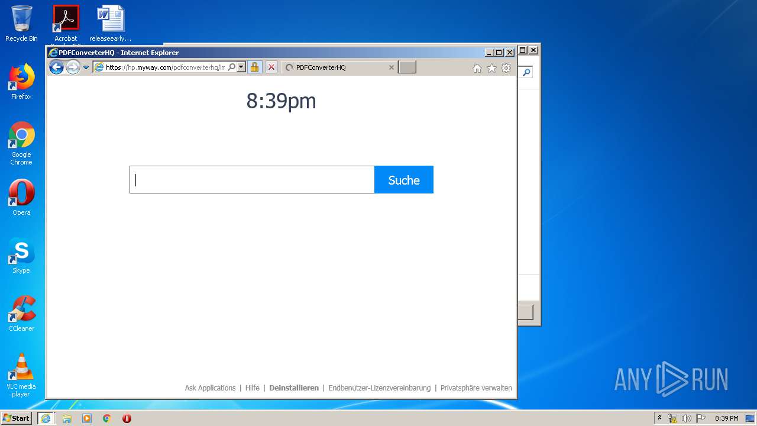Screen dimensions: 757x426
Task: Click the 8:39 PM taskbar clock
Action: point(726,418)
